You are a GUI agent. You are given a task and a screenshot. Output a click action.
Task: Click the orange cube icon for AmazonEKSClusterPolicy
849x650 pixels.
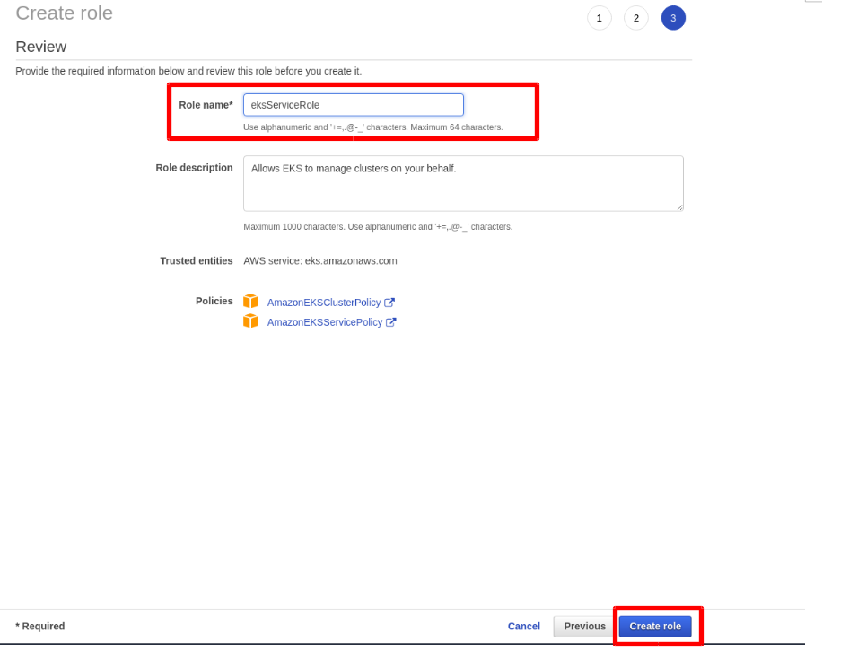[250, 301]
